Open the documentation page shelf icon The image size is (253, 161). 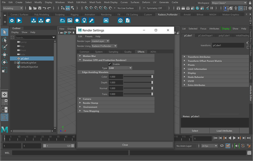(128, 21)
